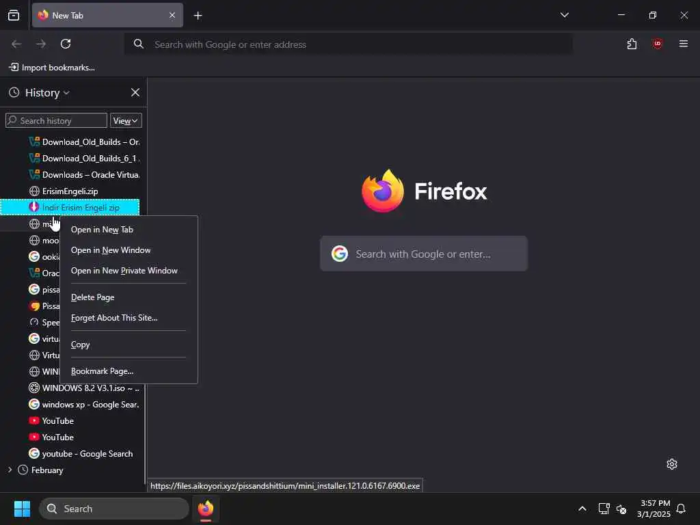
Task: Open the History sidebar switcher dropdown
Action: coord(47,93)
